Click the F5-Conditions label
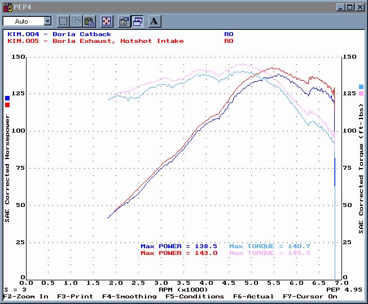 (x=195, y=297)
